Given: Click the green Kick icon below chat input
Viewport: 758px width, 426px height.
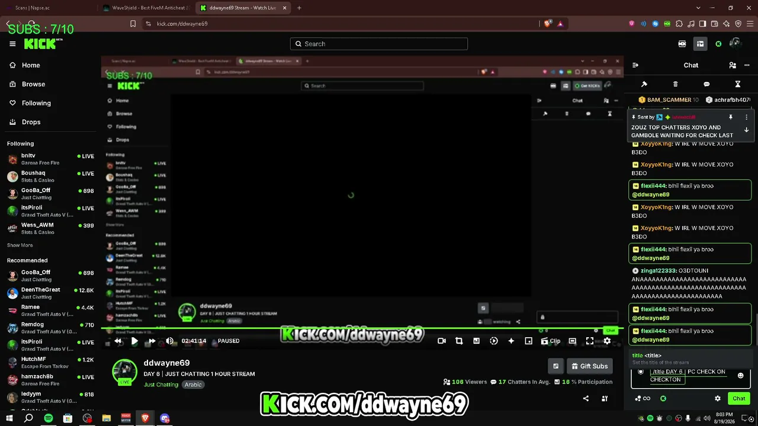Looking at the screenshot, I should tap(663, 399).
